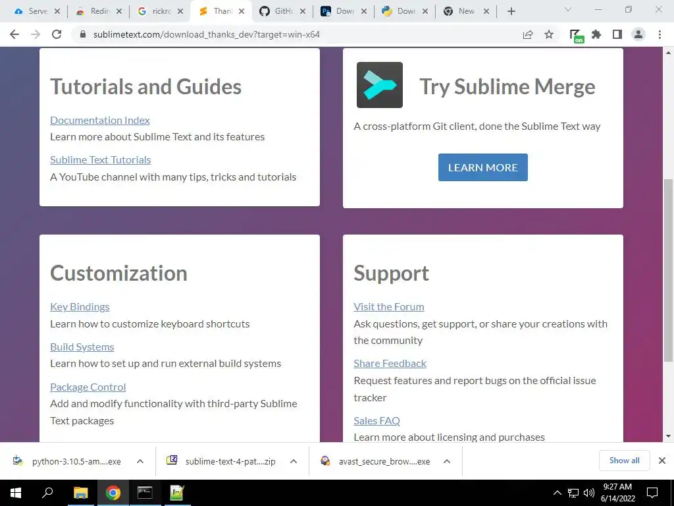674x506 pixels.
Task: Click the Sublime Merge logo icon
Action: point(380,85)
